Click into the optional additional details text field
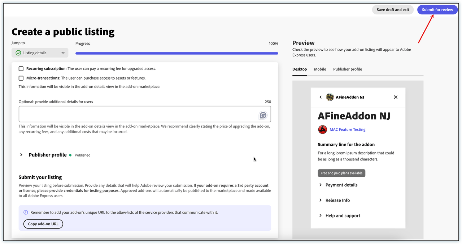 [x=145, y=114]
